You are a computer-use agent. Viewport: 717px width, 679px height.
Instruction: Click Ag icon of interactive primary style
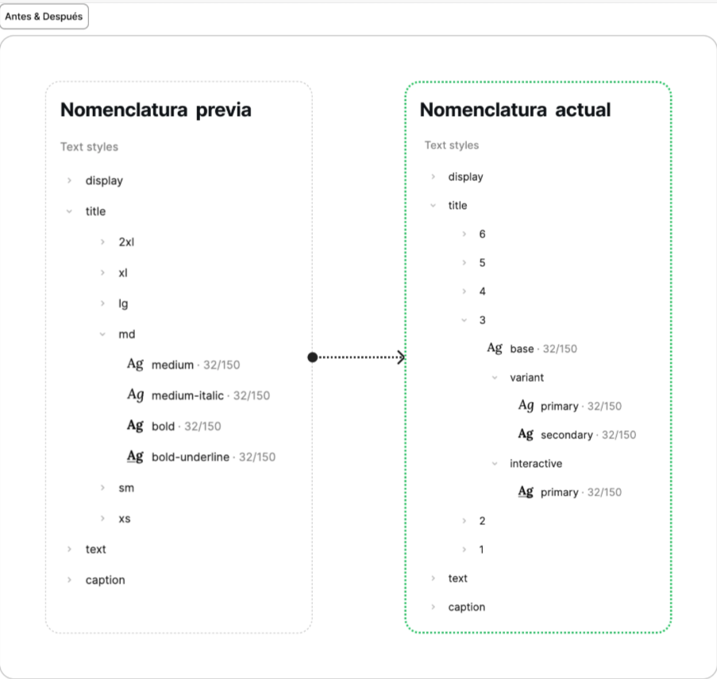[x=526, y=492]
